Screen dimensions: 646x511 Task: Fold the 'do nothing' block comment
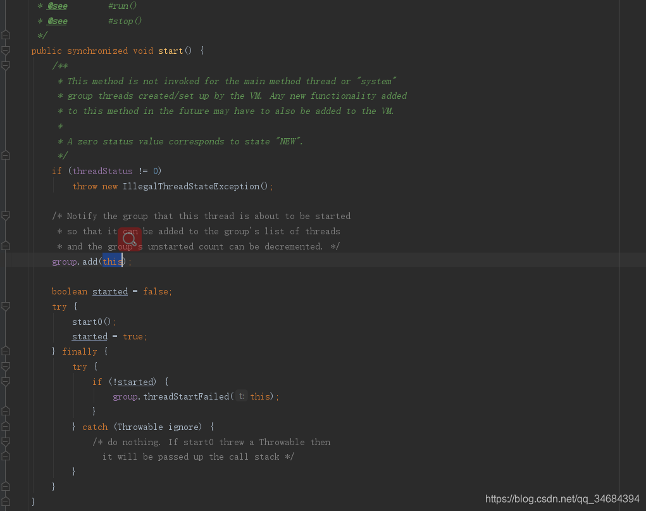(5, 442)
